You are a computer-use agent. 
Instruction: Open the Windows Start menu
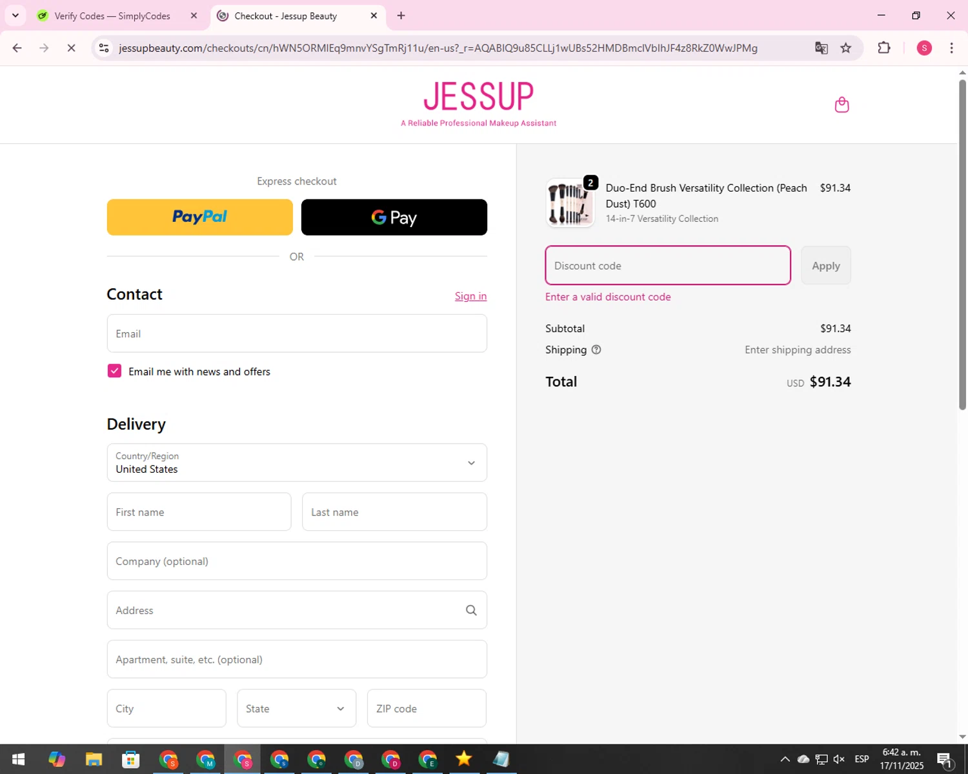point(18,759)
